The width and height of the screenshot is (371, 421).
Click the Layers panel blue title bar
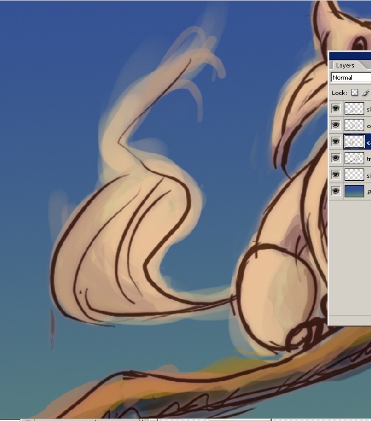tap(350, 55)
